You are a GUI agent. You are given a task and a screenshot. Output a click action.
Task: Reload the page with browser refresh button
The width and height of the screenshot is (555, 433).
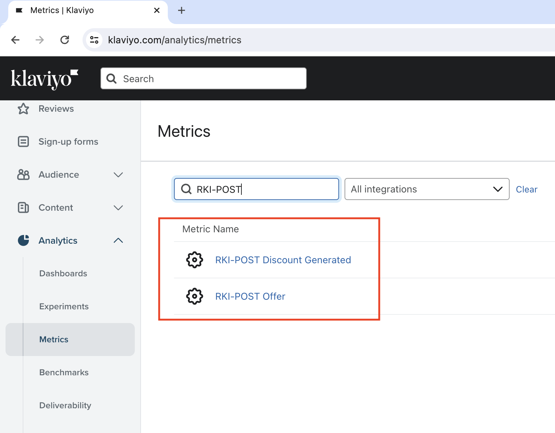click(x=65, y=40)
